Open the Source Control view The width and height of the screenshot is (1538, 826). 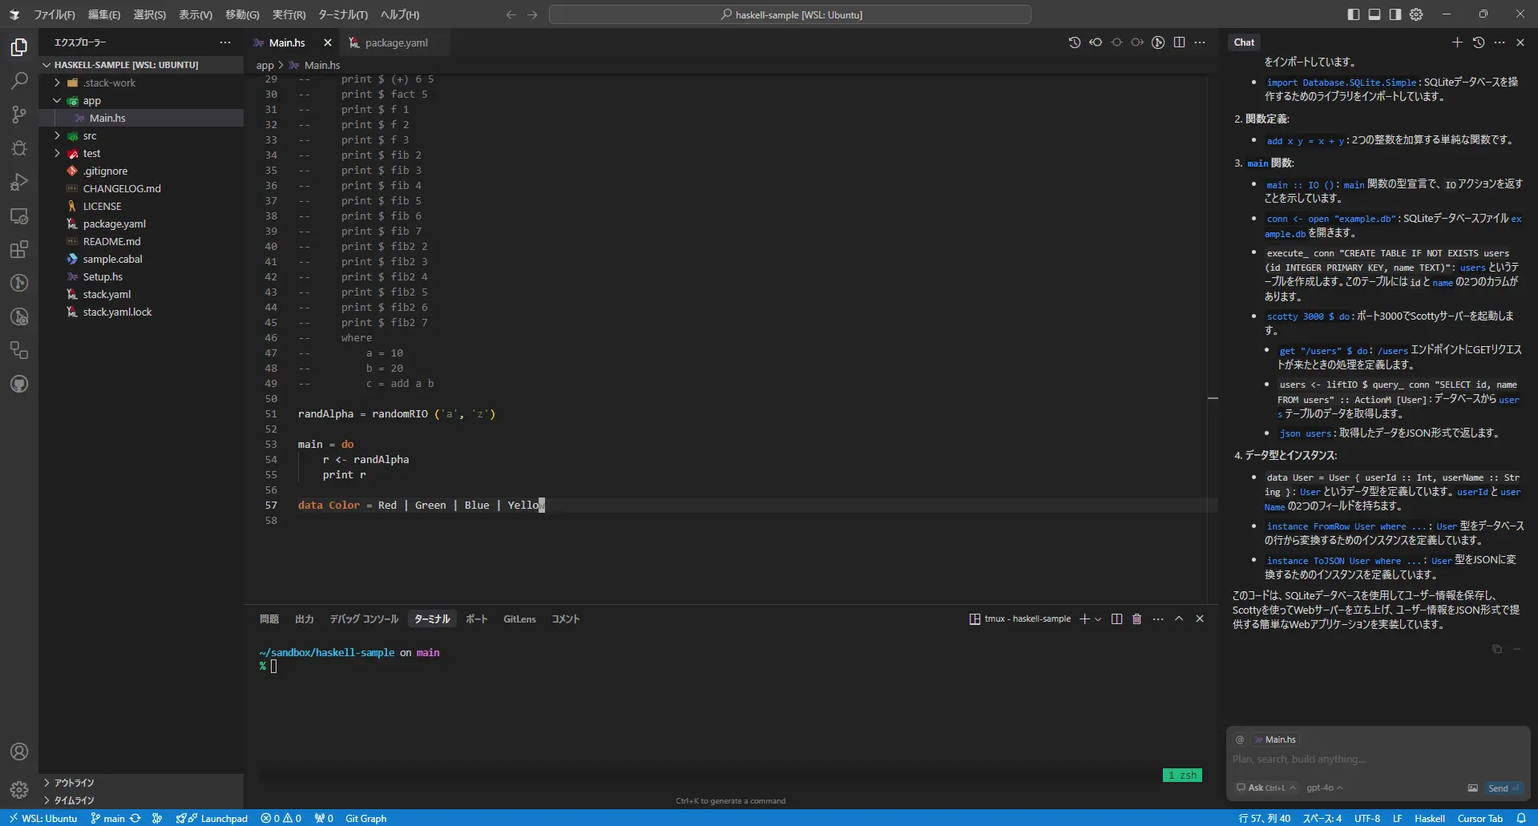click(19, 115)
